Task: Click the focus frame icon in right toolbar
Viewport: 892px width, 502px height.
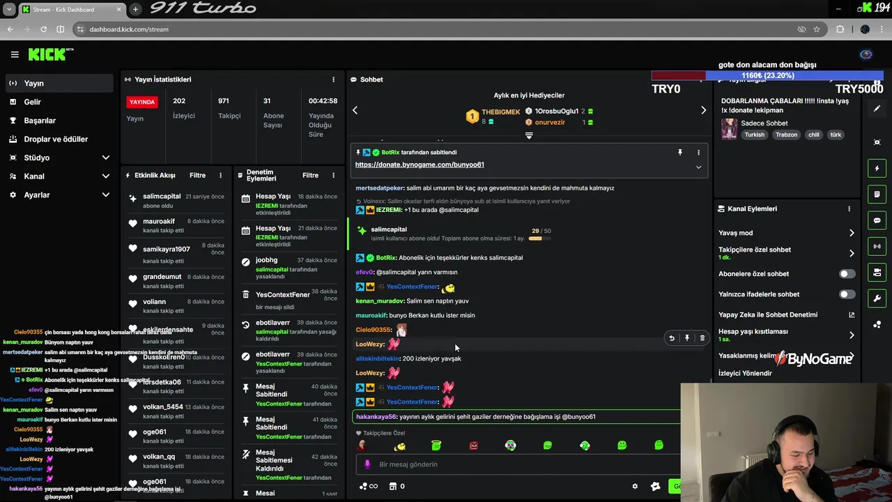Action: [877, 142]
